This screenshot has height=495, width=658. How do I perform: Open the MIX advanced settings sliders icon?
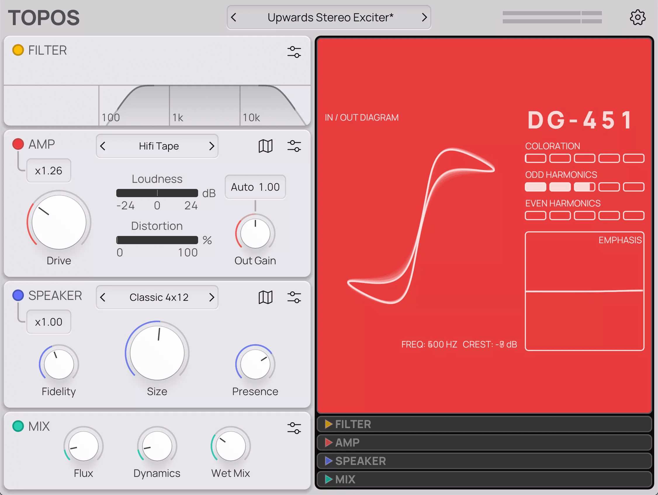point(295,428)
